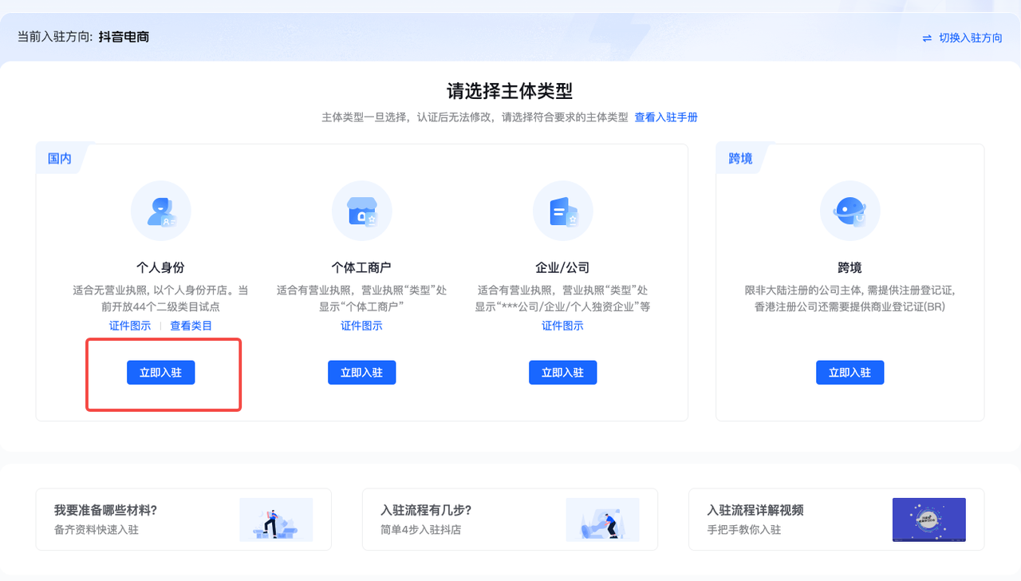
Task: Open the 入驻流程有几步? card
Action: 510,520
